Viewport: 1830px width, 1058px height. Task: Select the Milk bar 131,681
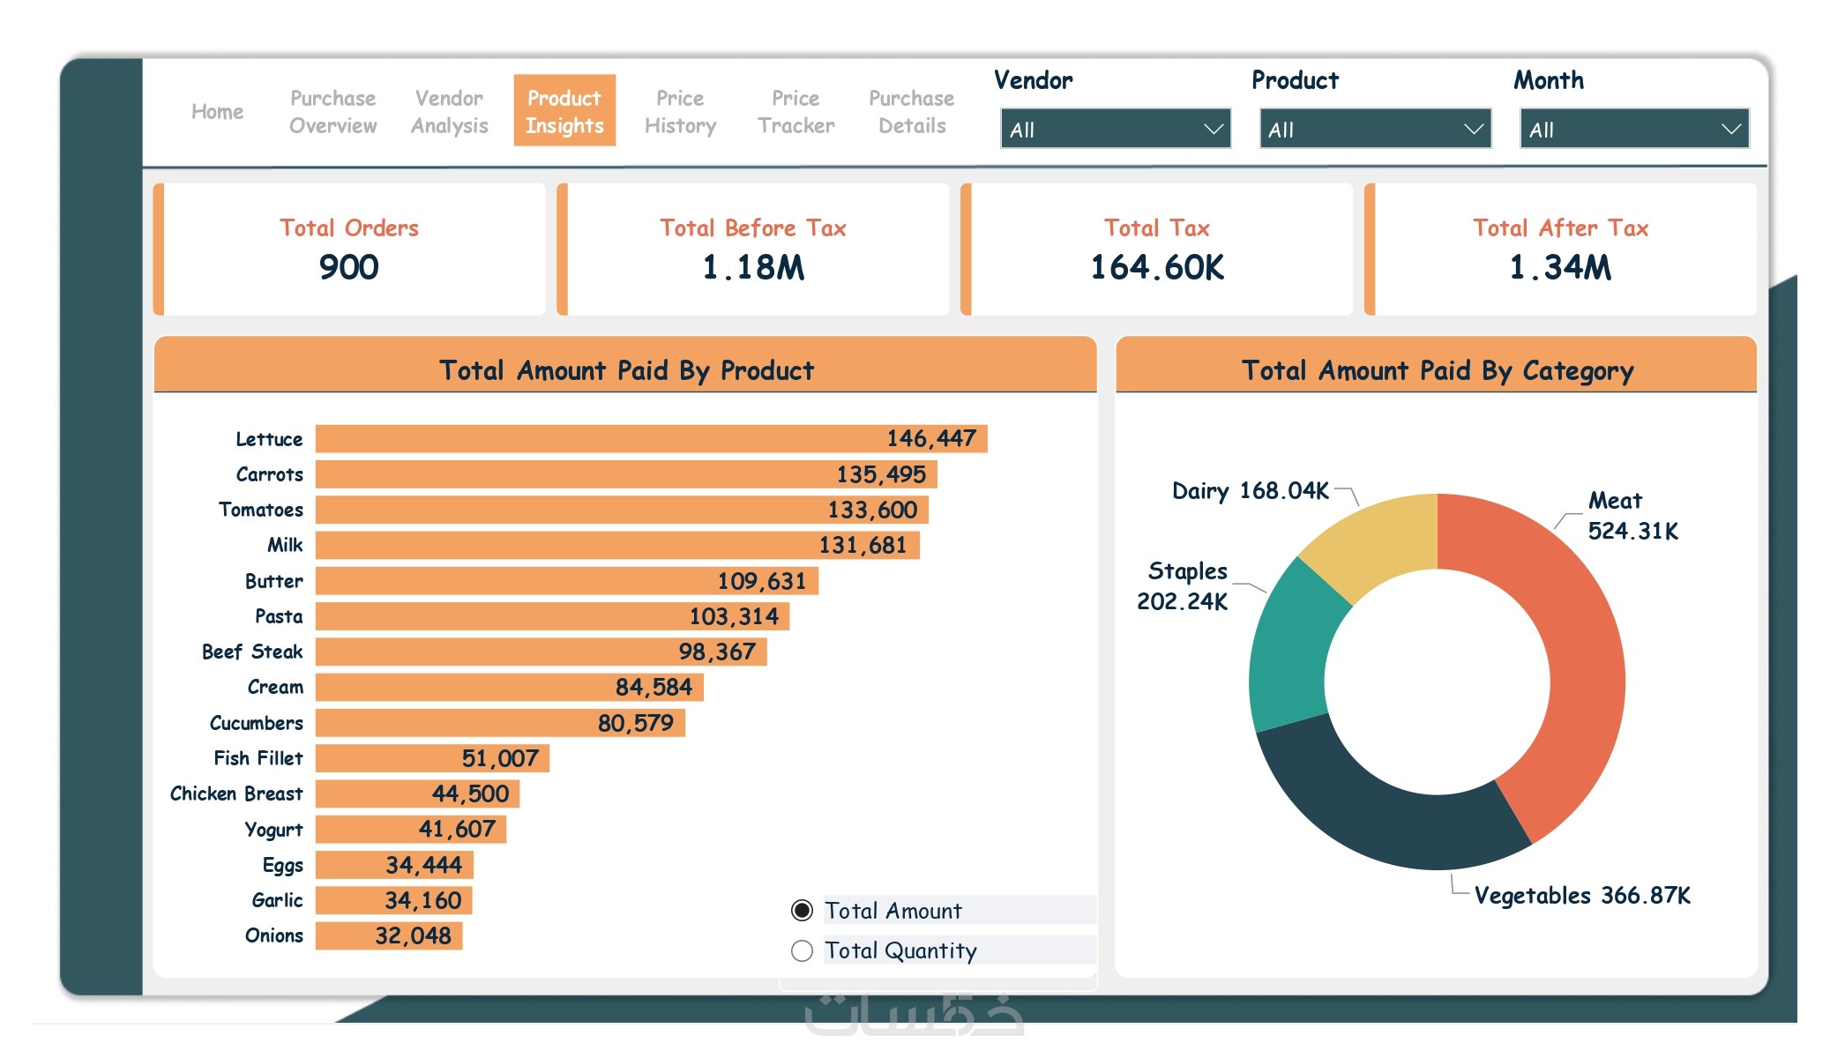(617, 545)
